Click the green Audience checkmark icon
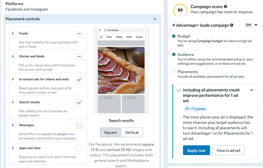 pyautogui.click(x=174, y=54)
